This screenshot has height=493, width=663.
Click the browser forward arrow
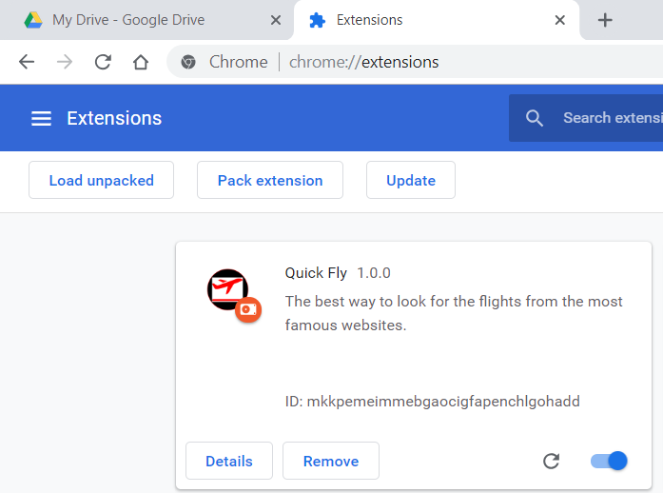click(x=65, y=62)
